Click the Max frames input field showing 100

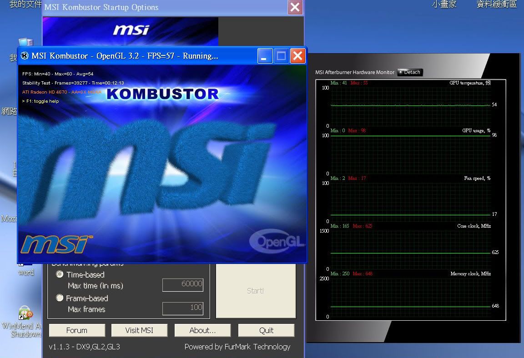(183, 308)
